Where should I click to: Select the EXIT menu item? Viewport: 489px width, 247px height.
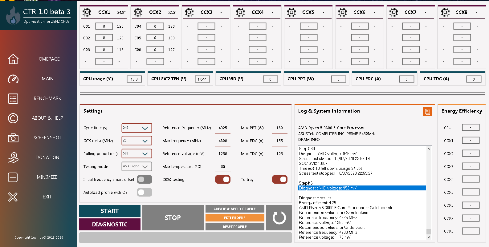tap(47, 197)
